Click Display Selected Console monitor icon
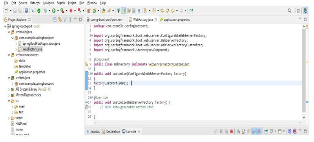314x142 pixels. click(271, 131)
